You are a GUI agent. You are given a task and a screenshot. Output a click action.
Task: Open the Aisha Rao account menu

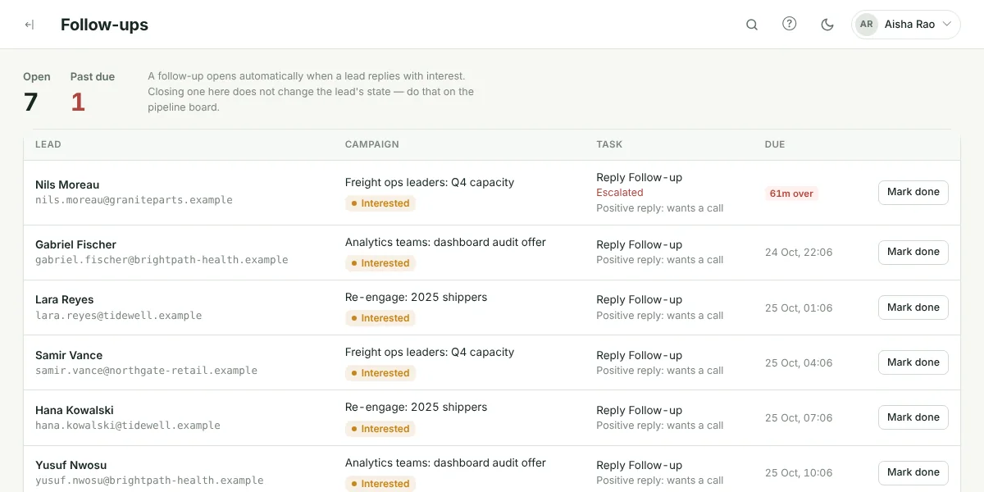[905, 25]
